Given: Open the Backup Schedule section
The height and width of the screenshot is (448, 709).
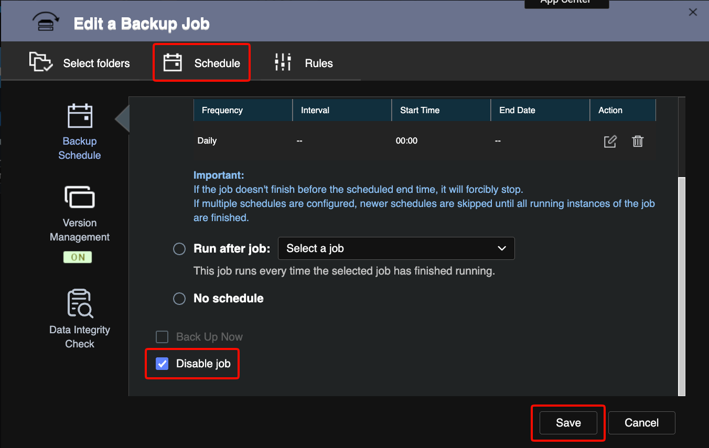Looking at the screenshot, I should pyautogui.click(x=80, y=132).
